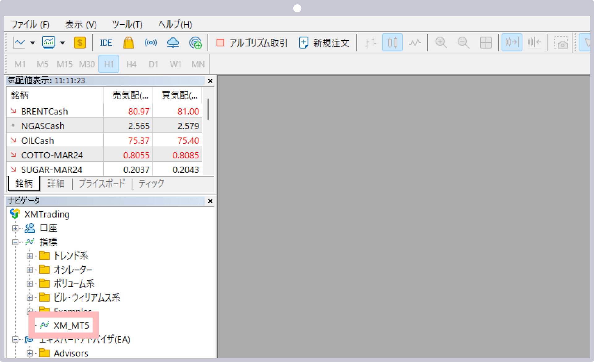Open the VPS cloud icon
This screenshot has height=362, width=594.
(x=173, y=43)
